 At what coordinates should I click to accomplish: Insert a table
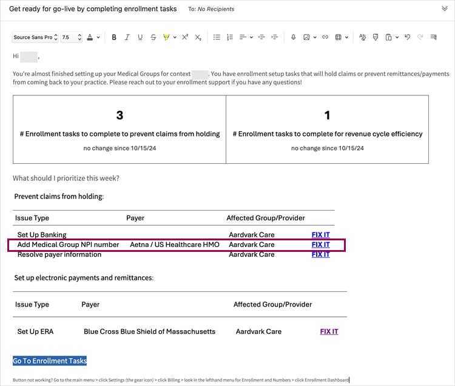(x=338, y=37)
